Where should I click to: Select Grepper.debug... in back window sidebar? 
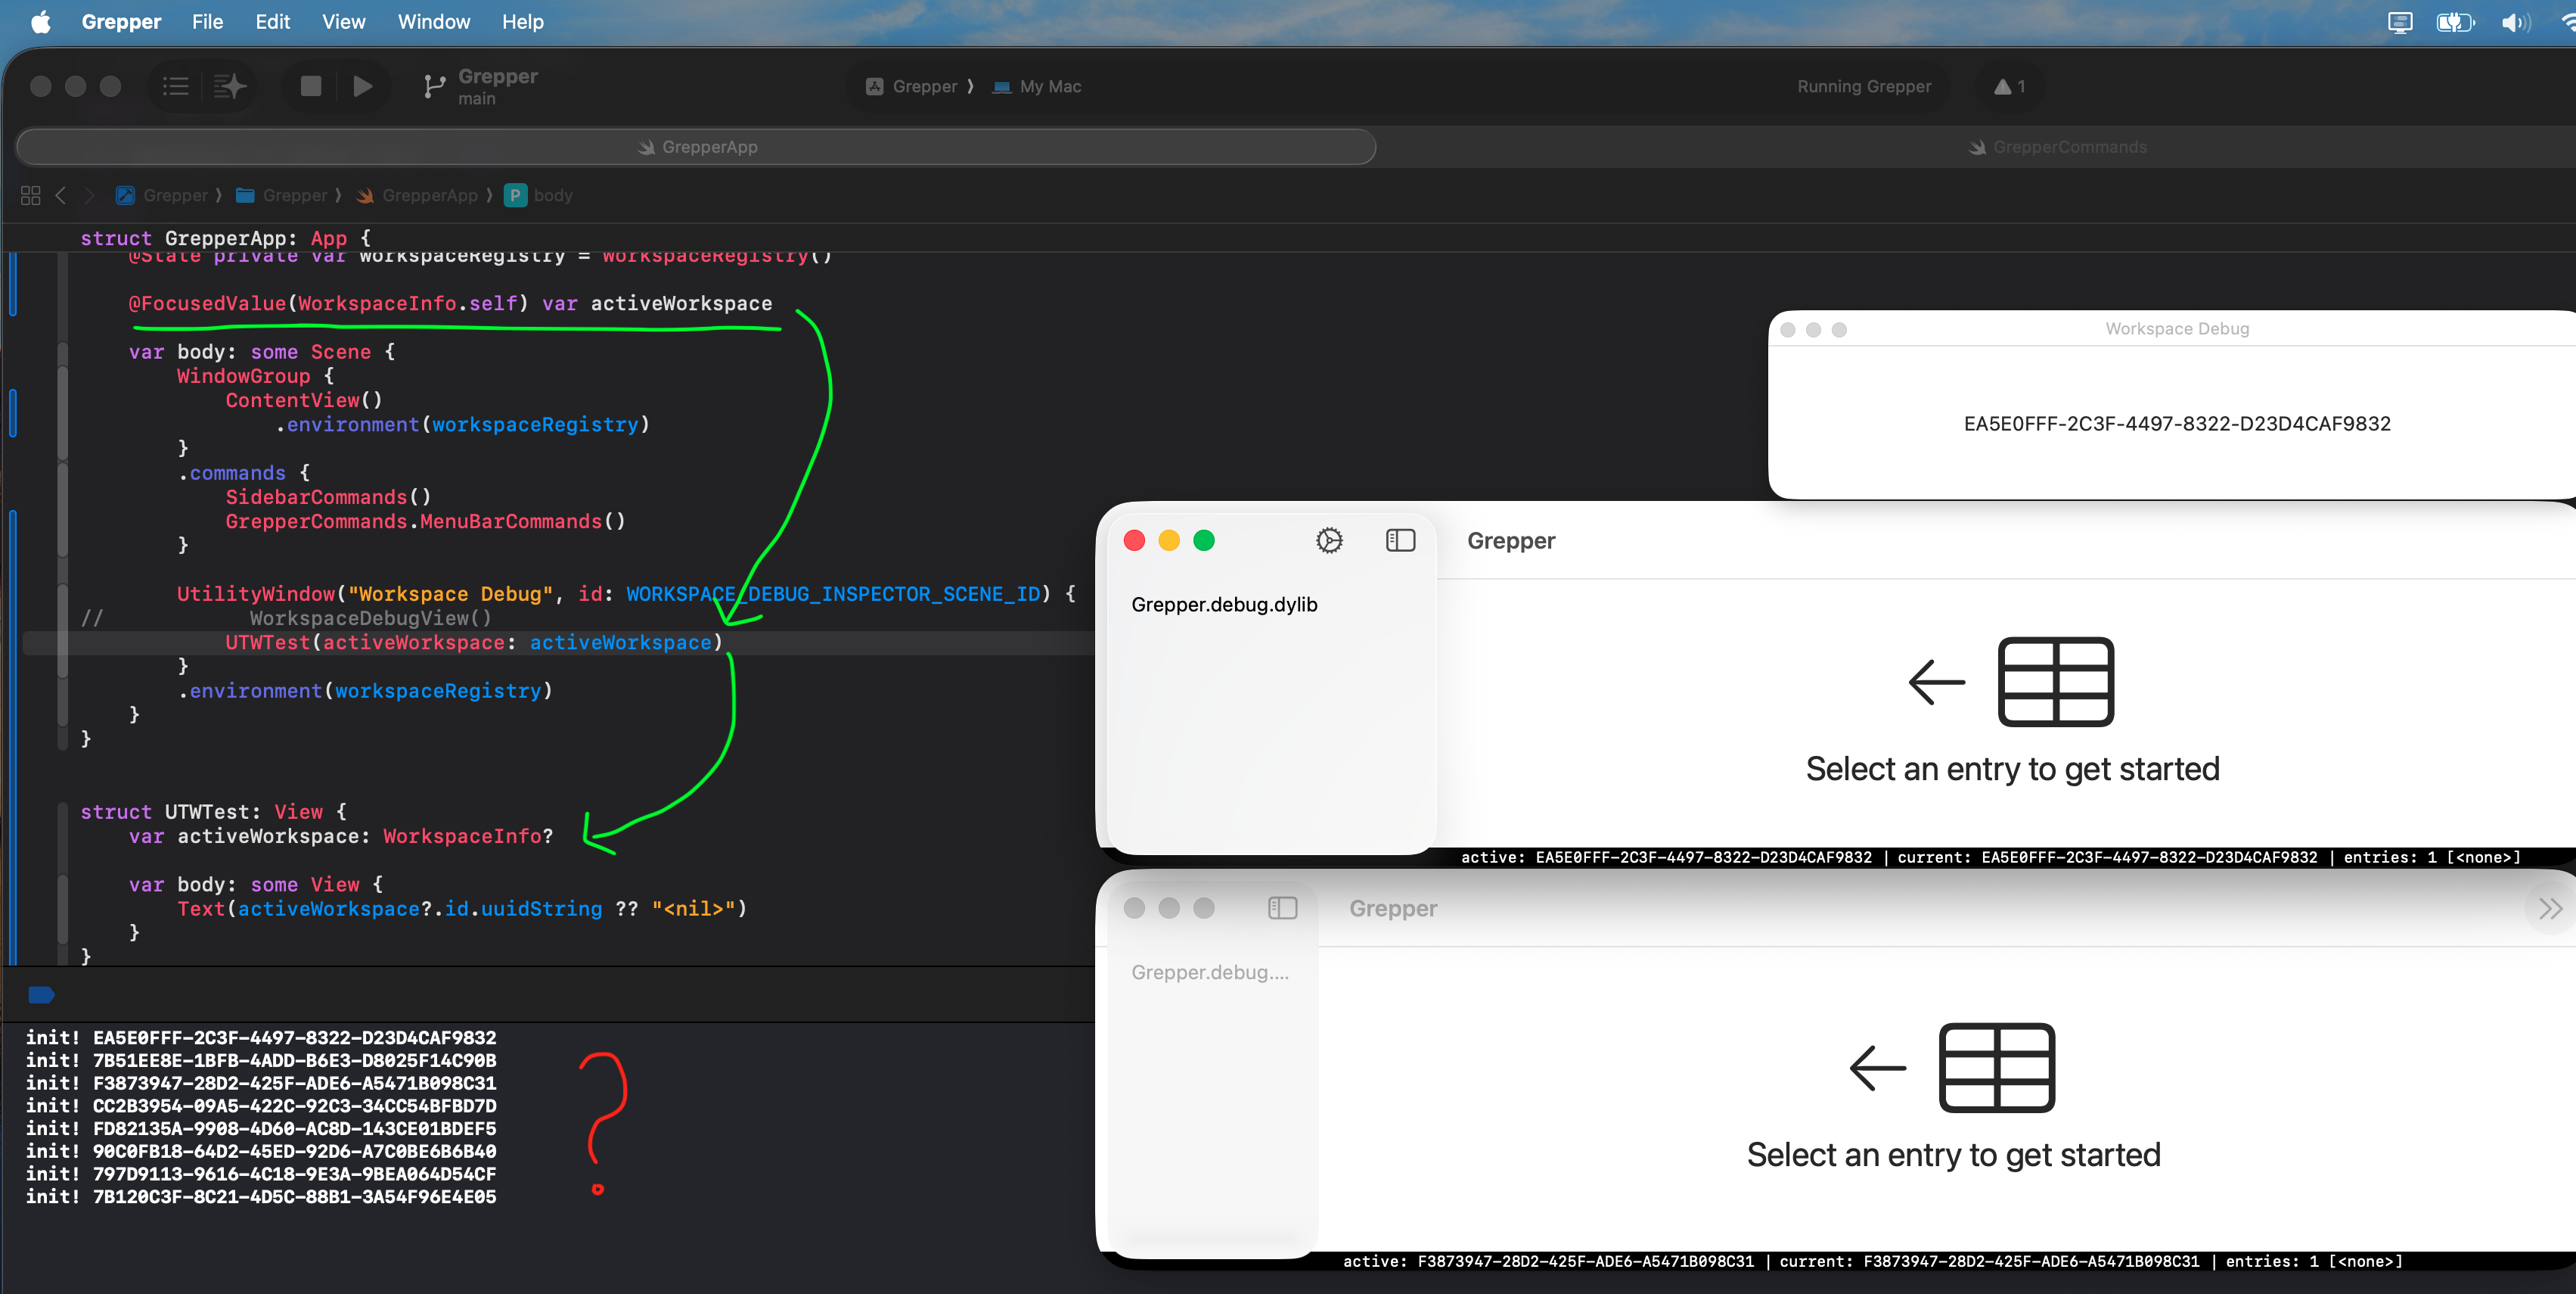pos(1210,972)
